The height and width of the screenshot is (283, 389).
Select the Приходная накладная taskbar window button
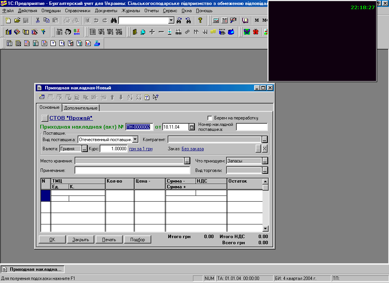click(33, 269)
